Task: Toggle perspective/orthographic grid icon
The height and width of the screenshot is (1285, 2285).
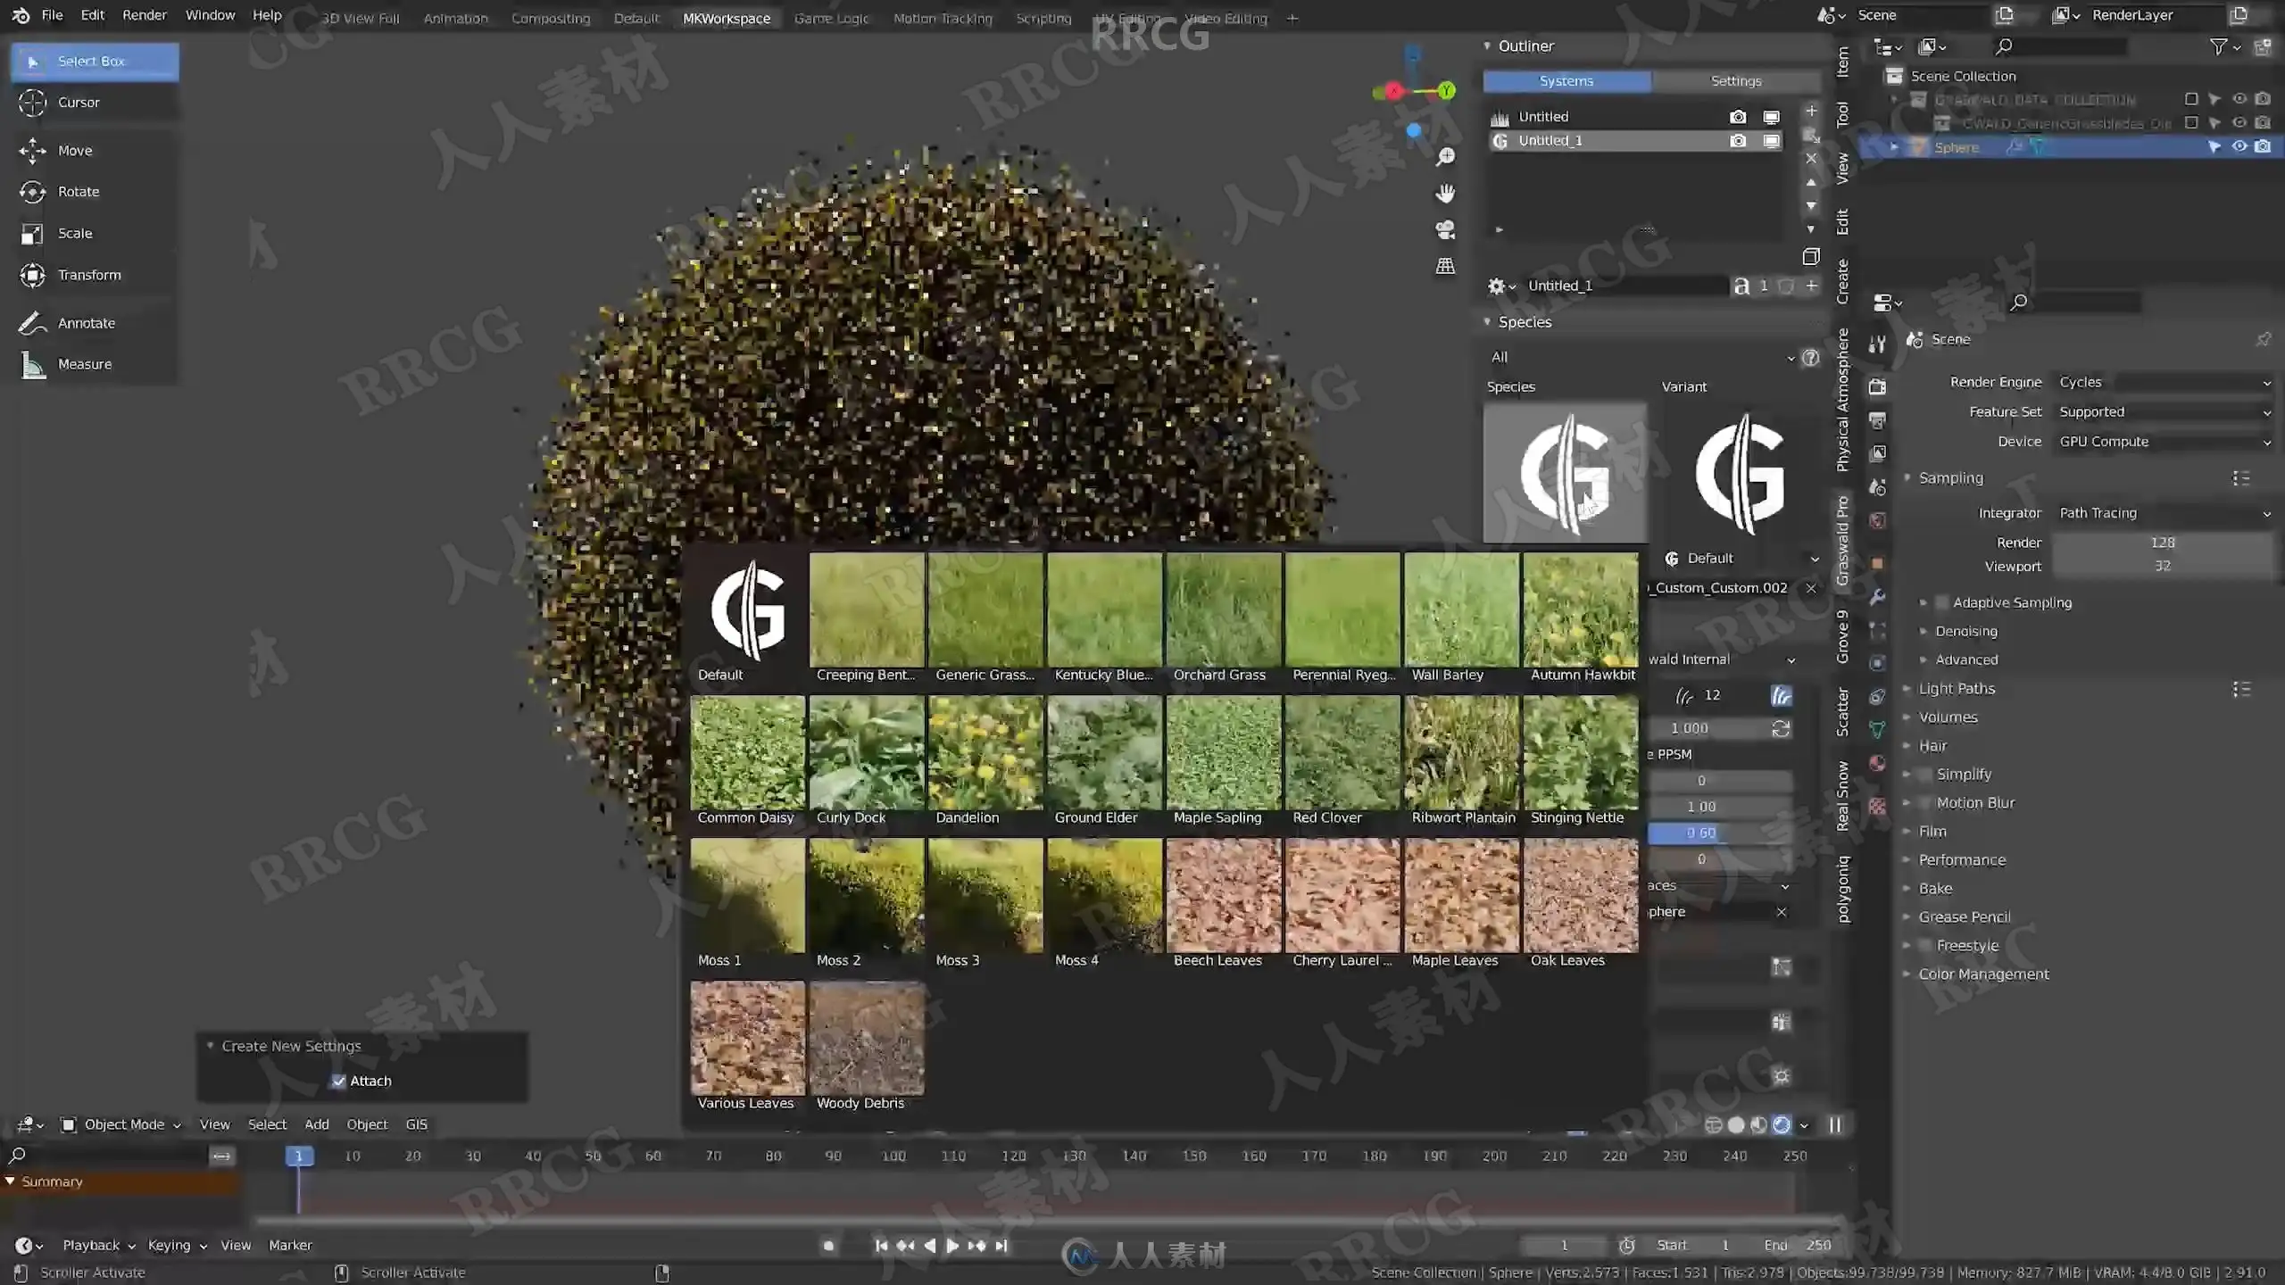Action: click(x=1445, y=266)
